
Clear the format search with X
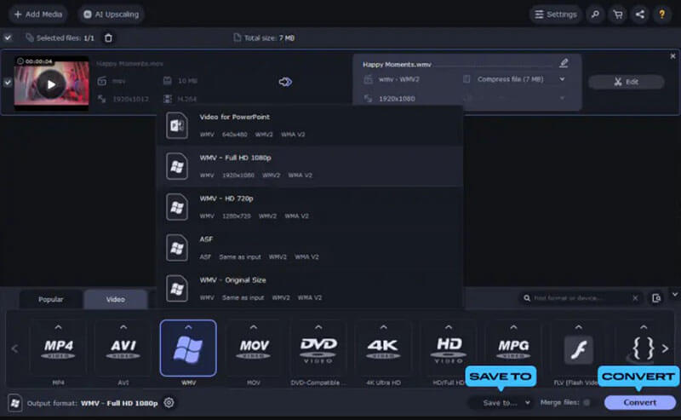635,298
